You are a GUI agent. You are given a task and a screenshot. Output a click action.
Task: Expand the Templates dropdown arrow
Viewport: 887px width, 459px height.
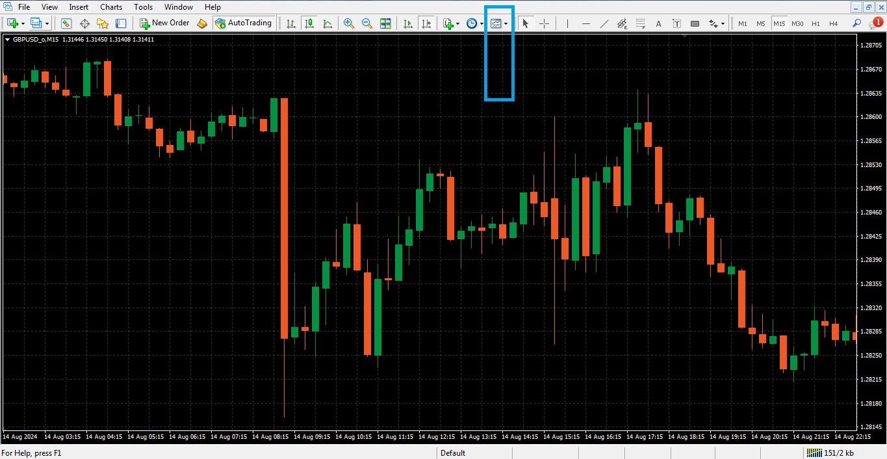[x=506, y=24]
